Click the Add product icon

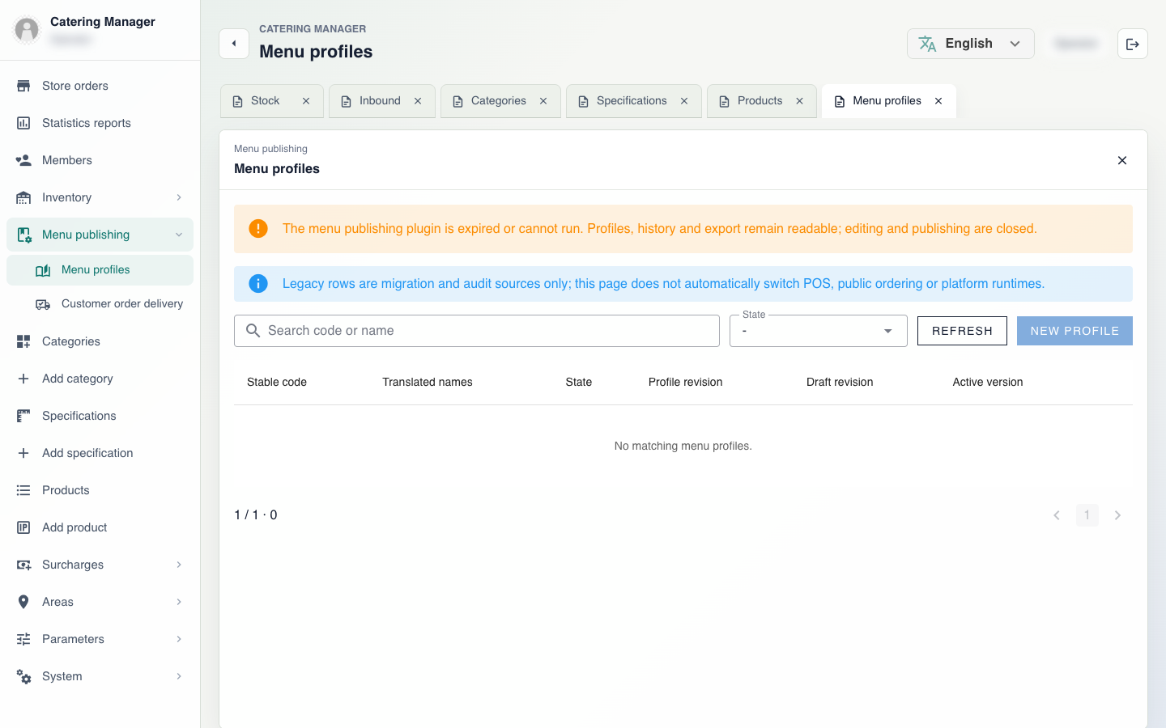[23, 527]
